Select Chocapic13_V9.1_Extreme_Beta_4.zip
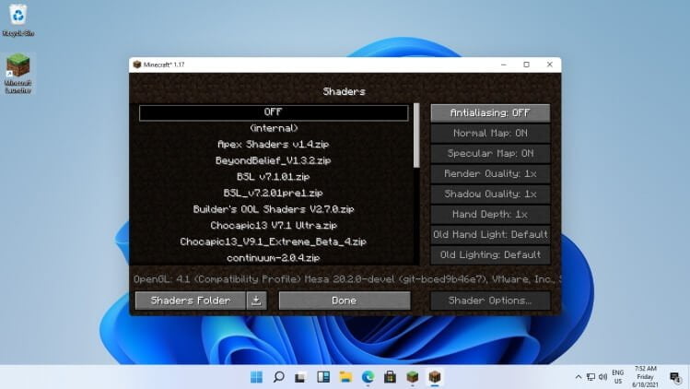 (274, 242)
